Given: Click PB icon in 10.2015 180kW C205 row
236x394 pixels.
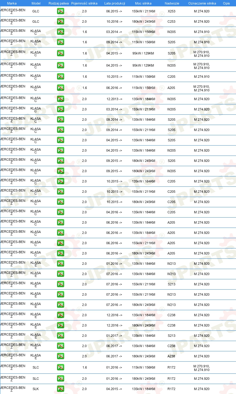Looking at the screenshot, I should pos(60,202).
